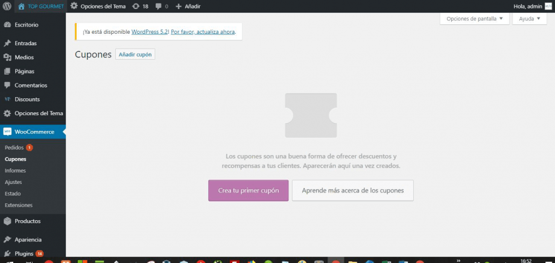Click the Añadir cupón button

[x=135, y=55]
